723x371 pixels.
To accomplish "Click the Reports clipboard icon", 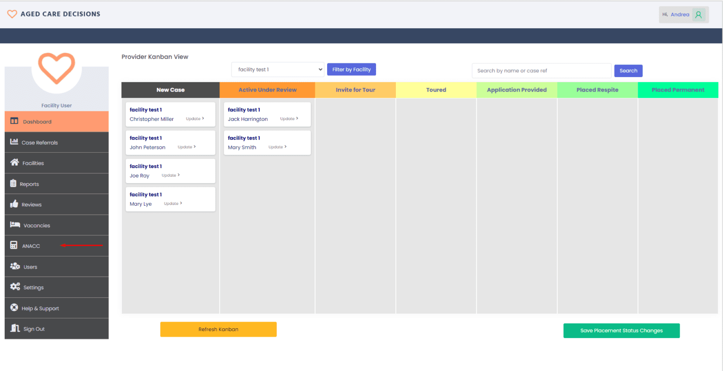I will coord(15,183).
